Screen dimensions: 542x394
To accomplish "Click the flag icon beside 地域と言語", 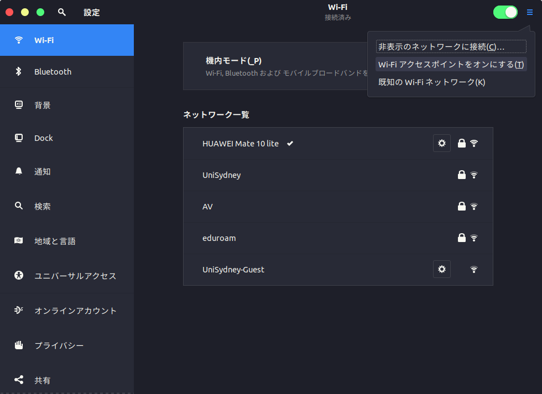I will pos(19,240).
